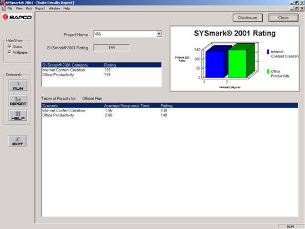Click the green bar in the chart
Screen dimensions: 305x229
click(x=237, y=64)
